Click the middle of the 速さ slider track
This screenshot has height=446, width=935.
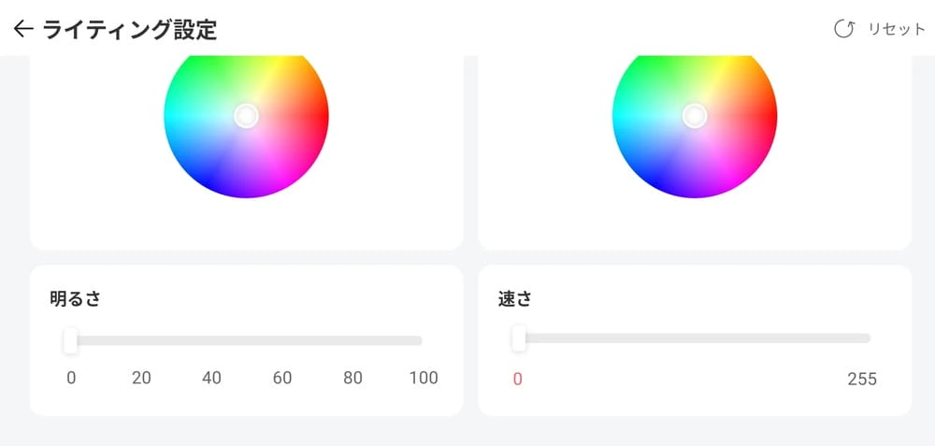(x=694, y=338)
